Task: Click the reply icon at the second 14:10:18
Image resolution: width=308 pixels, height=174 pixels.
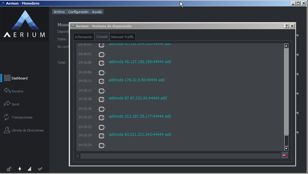Action: click(x=102, y=109)
